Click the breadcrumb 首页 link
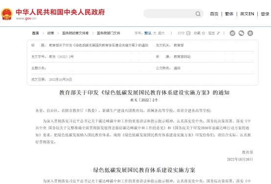This screenshot has width=271, height=184. [35, 33]
